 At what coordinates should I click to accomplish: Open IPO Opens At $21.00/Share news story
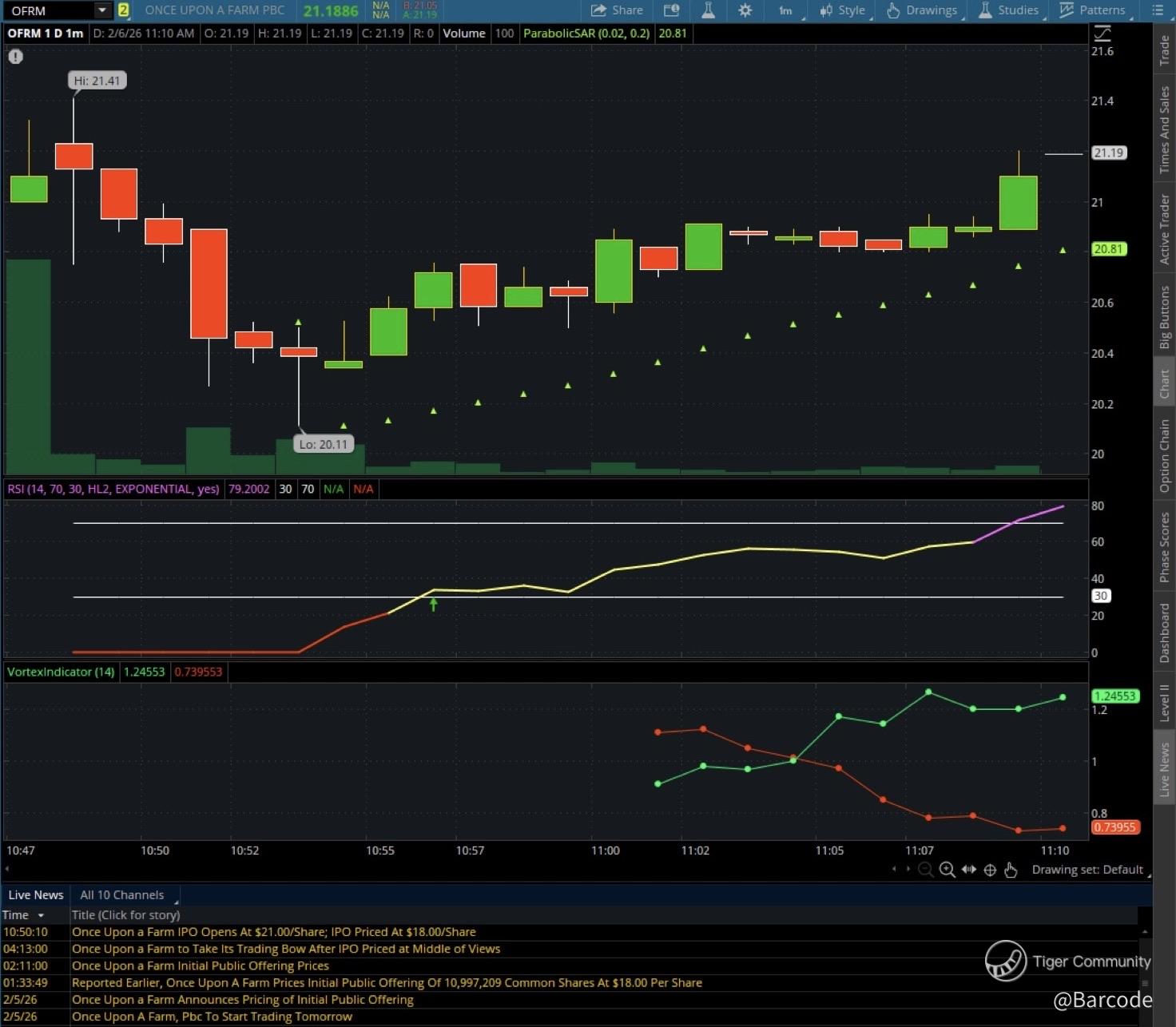click(x=273, y=932)
